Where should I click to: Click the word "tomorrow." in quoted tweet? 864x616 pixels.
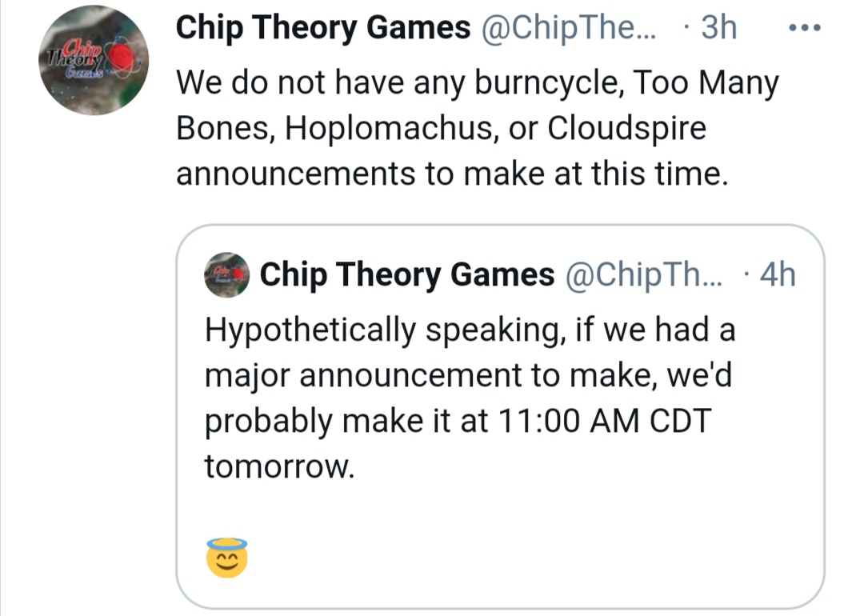click(279, 466)
